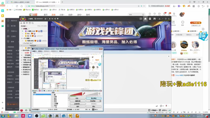
Task: Click the speaker icon at client bottom bar
Action: 26,110
